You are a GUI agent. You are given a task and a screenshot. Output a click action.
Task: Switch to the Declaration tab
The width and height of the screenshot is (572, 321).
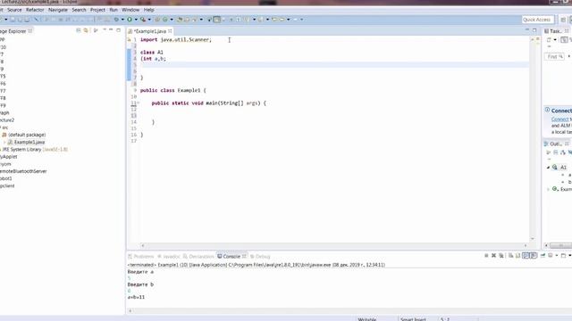pyautogui.click(x=198, y=256)
